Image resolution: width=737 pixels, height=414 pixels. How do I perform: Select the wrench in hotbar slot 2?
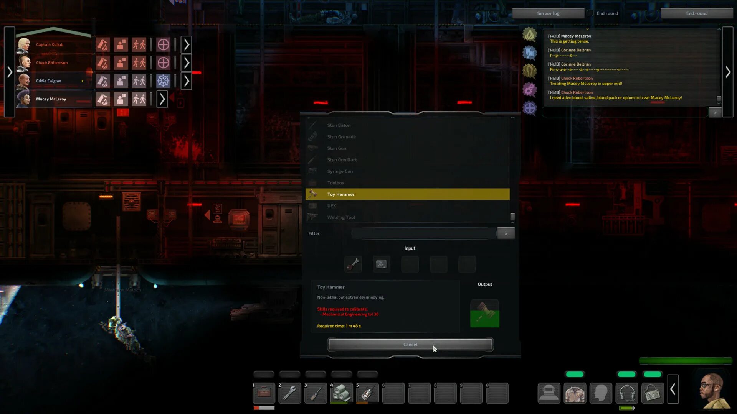tap(289, 393)
